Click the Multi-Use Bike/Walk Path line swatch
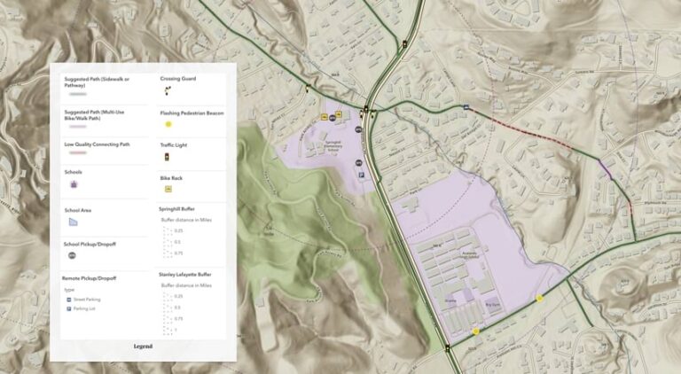This screenshot has height=374, width=681. [78, 127]
